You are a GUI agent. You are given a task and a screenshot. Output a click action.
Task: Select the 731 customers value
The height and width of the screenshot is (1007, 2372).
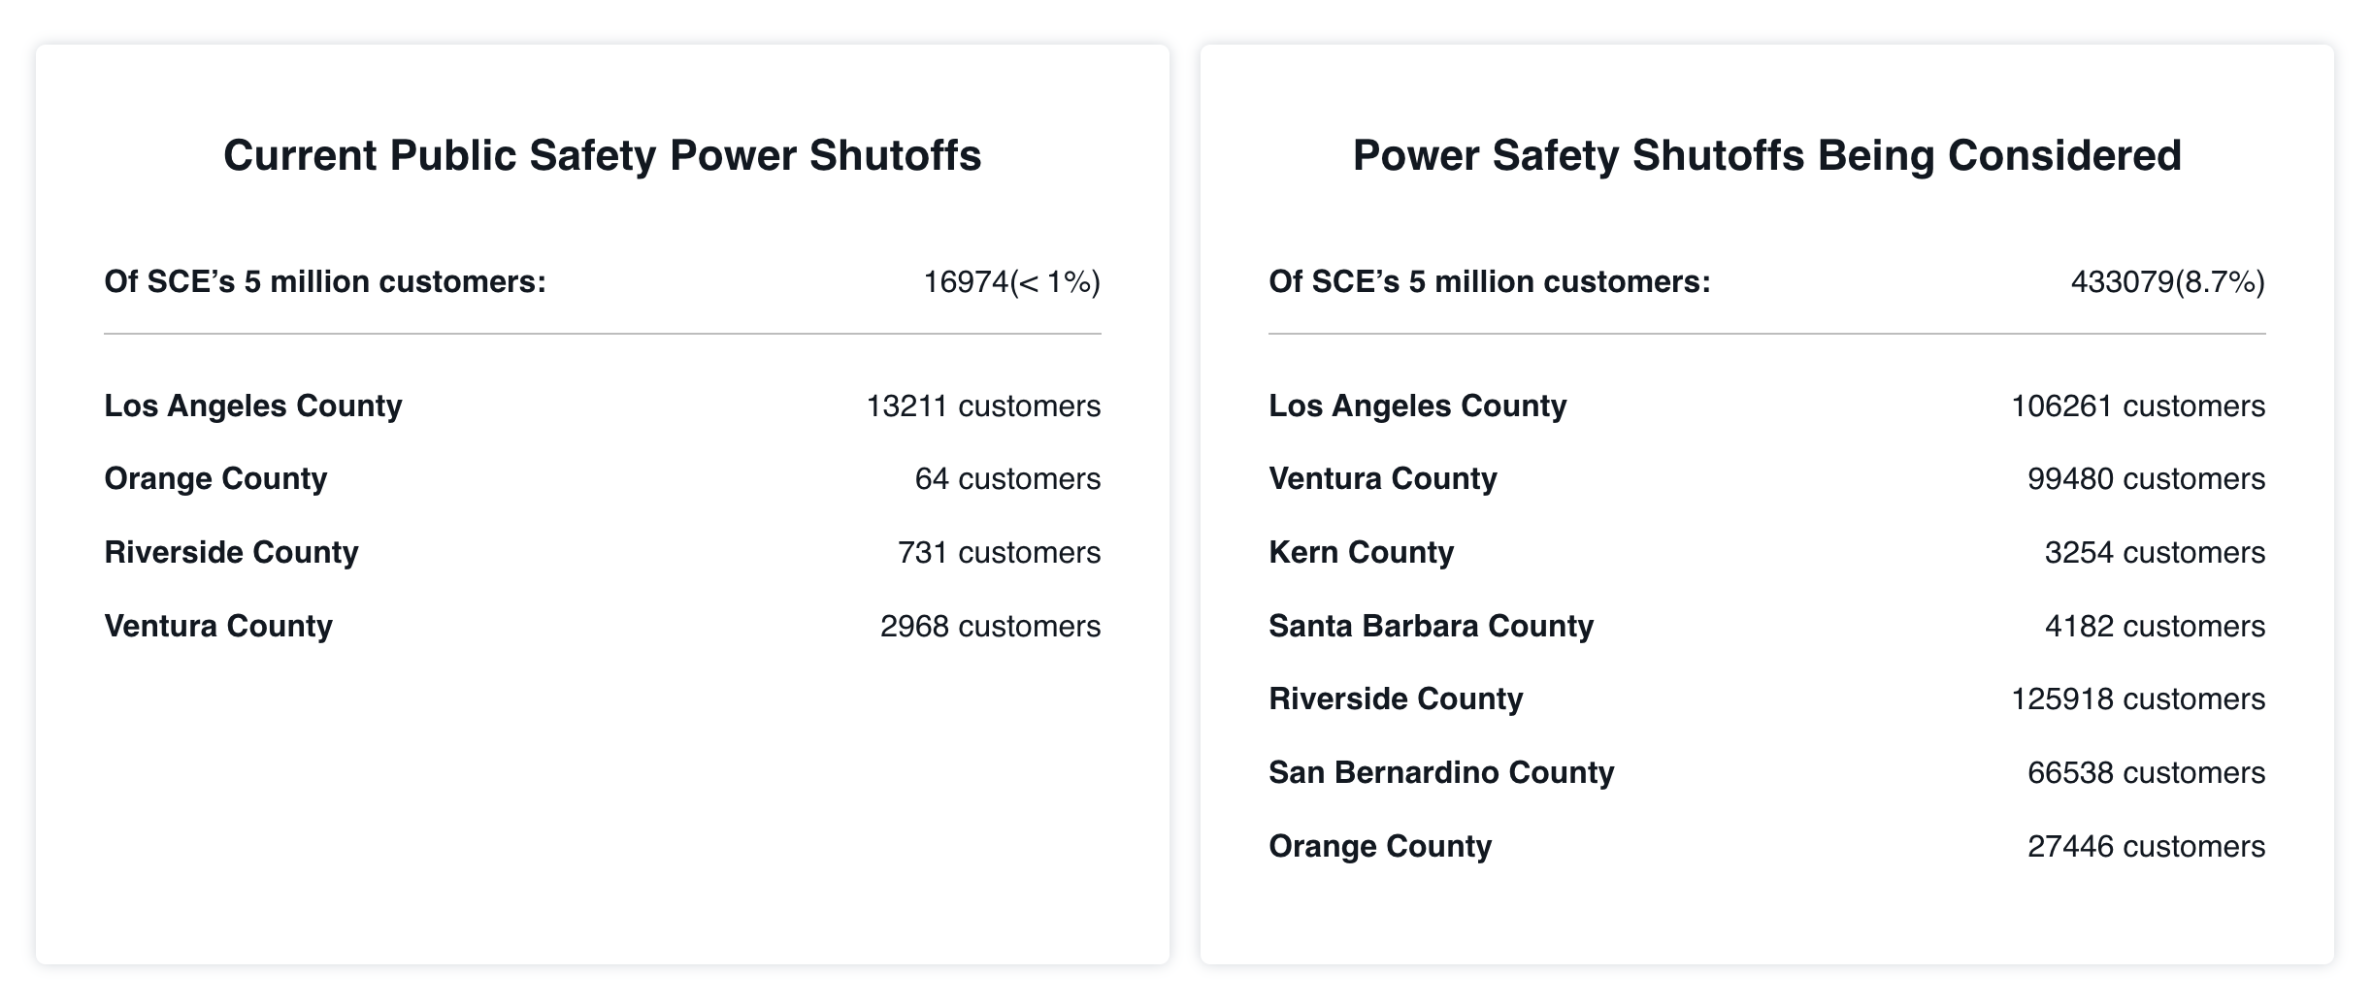[999, 552]
